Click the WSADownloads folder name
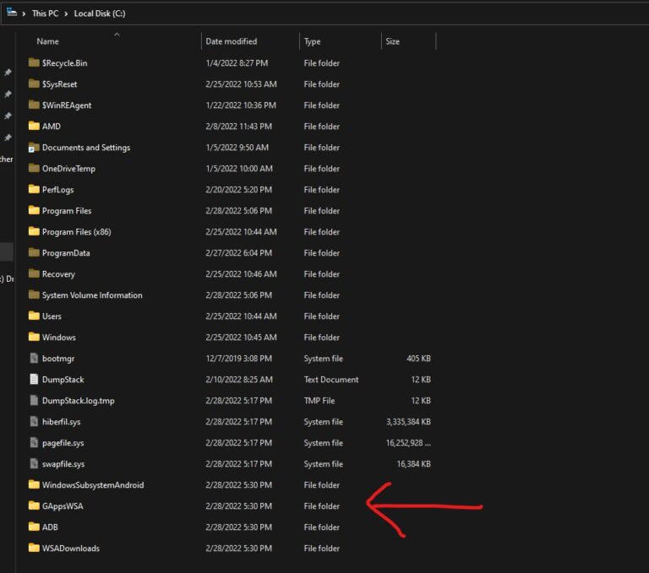Screen dimensions: 649x573 click(71, 549)
